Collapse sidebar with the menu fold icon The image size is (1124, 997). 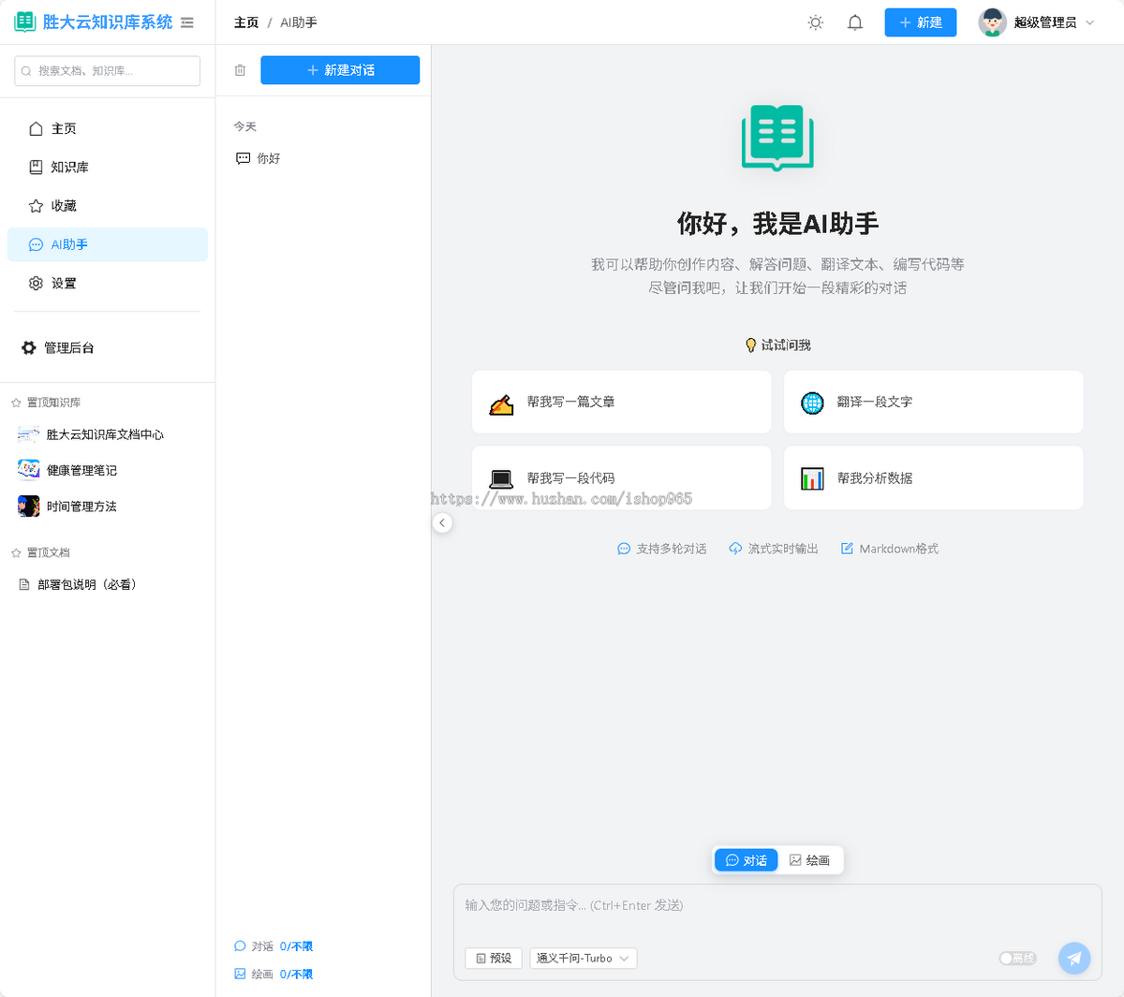187,22
